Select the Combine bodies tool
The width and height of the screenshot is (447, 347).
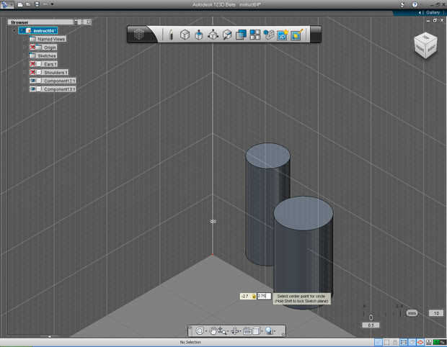click(x=241, y=35)
